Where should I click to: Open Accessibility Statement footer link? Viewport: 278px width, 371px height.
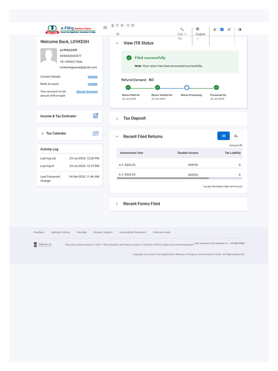tap(132, 232)
